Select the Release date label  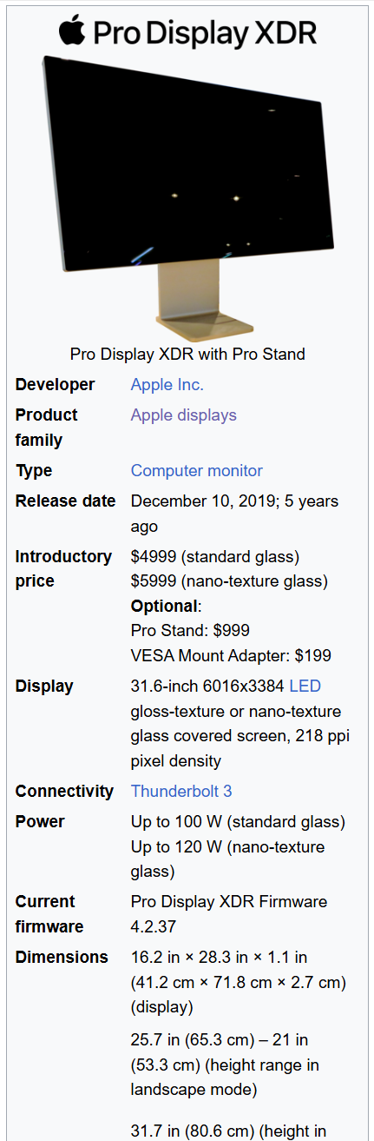click(65, 501)
